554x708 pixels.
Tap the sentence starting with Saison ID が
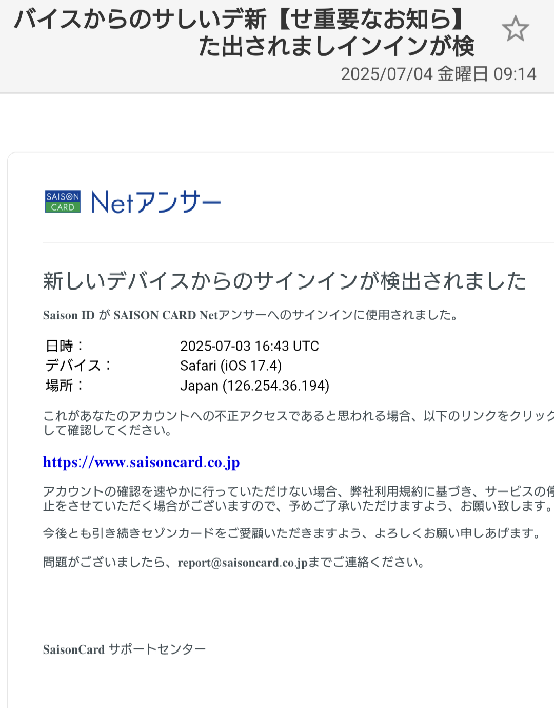coord(251,315)
